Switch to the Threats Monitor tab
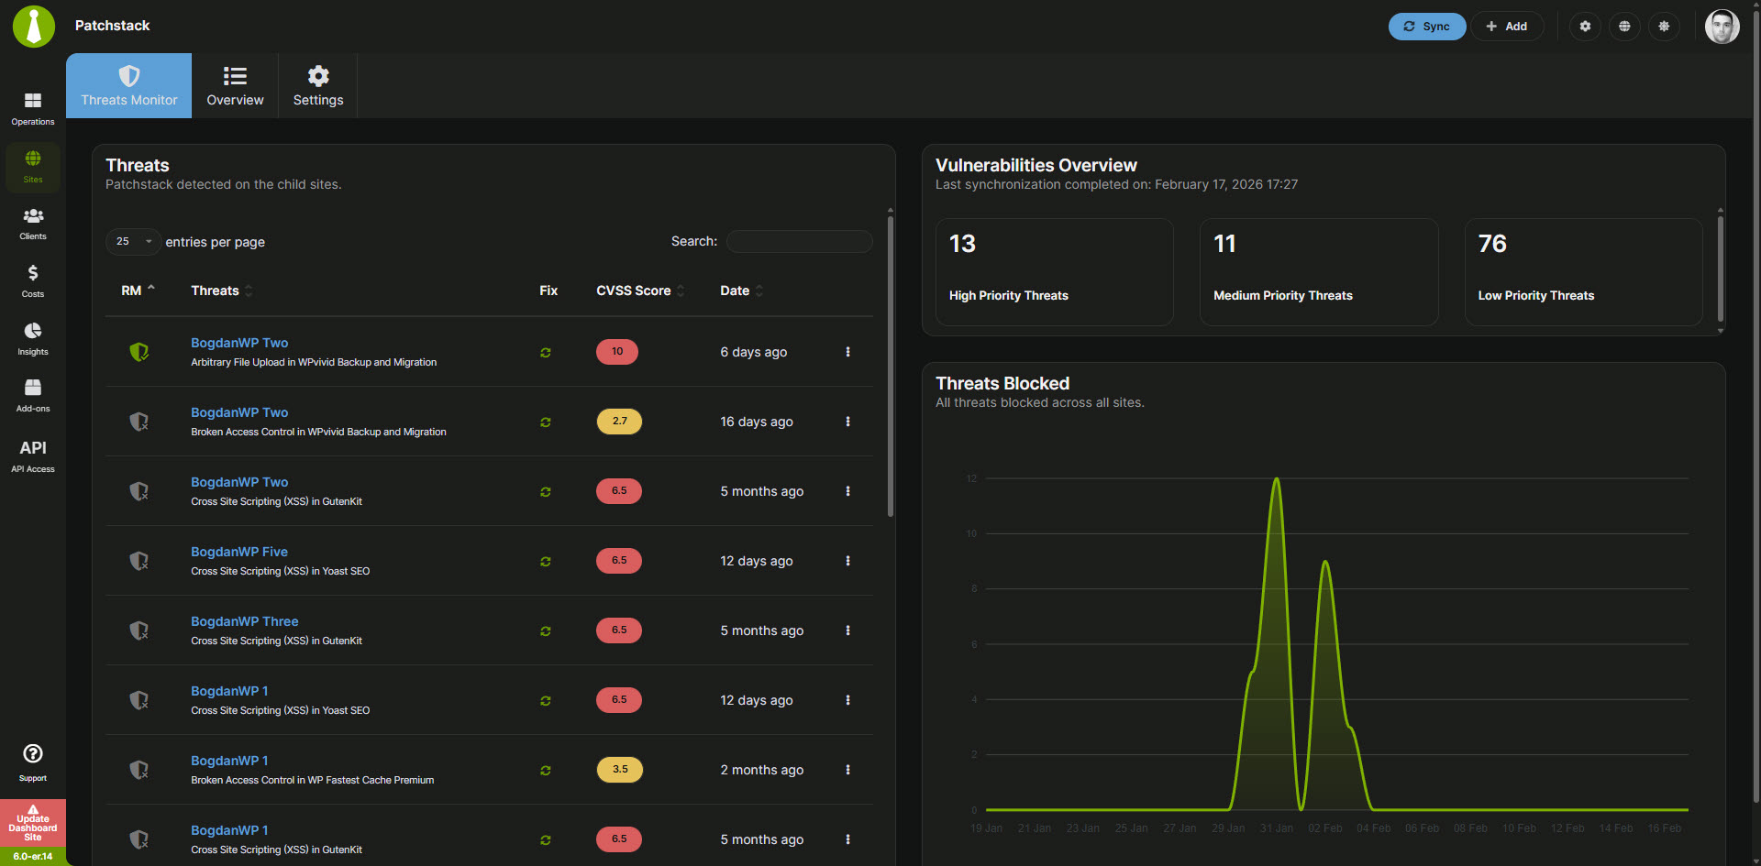The height and width of the screenshot is (866, 1761). pos(129,86)
